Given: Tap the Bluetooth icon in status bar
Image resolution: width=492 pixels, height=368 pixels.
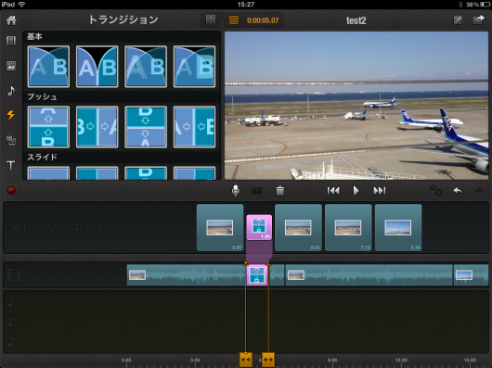Looking at the screenshot, I should click(x=460, y=5).
